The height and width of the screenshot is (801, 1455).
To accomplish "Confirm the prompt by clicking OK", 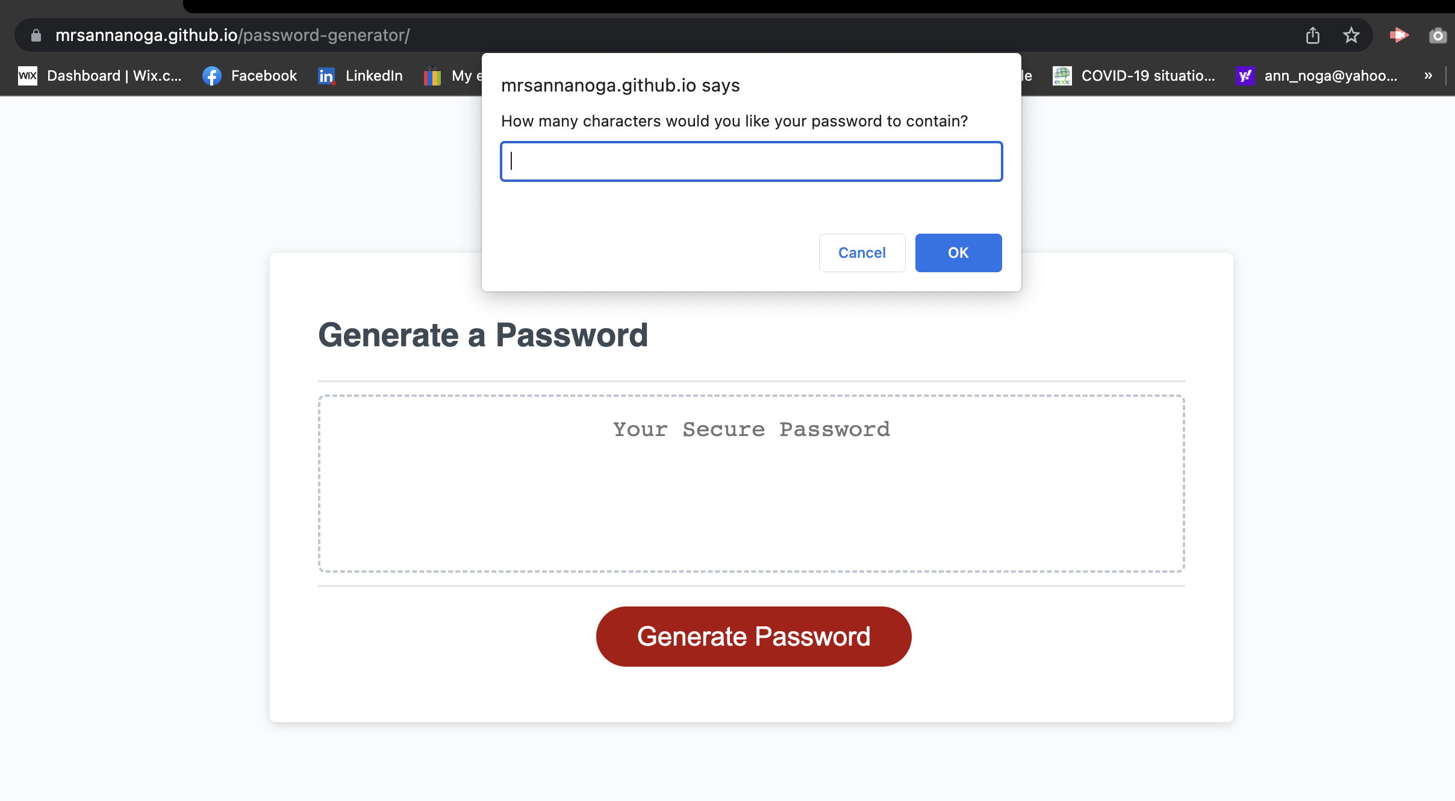I will coord(958,252).
